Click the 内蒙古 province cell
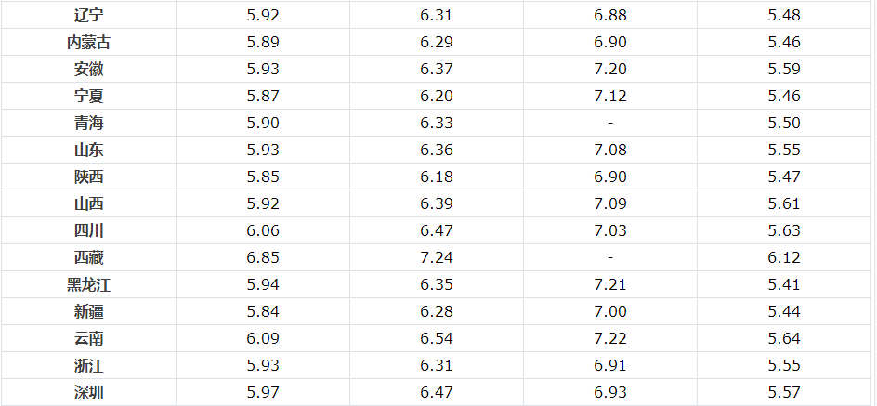877x406 pixels. click(x=88, y=42)
